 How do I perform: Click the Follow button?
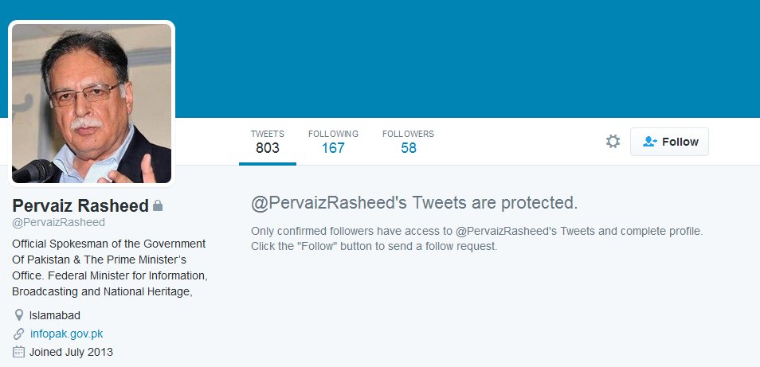[669, 142]
